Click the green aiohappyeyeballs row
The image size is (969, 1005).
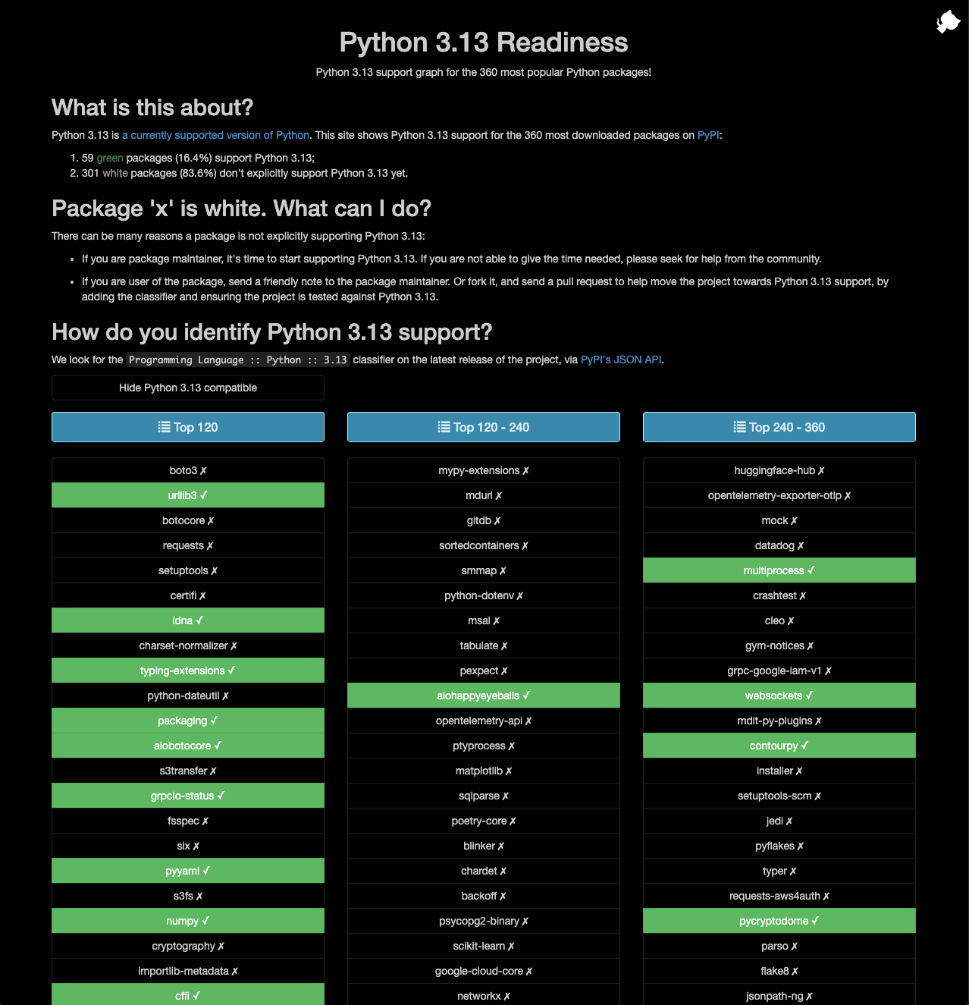484,696
